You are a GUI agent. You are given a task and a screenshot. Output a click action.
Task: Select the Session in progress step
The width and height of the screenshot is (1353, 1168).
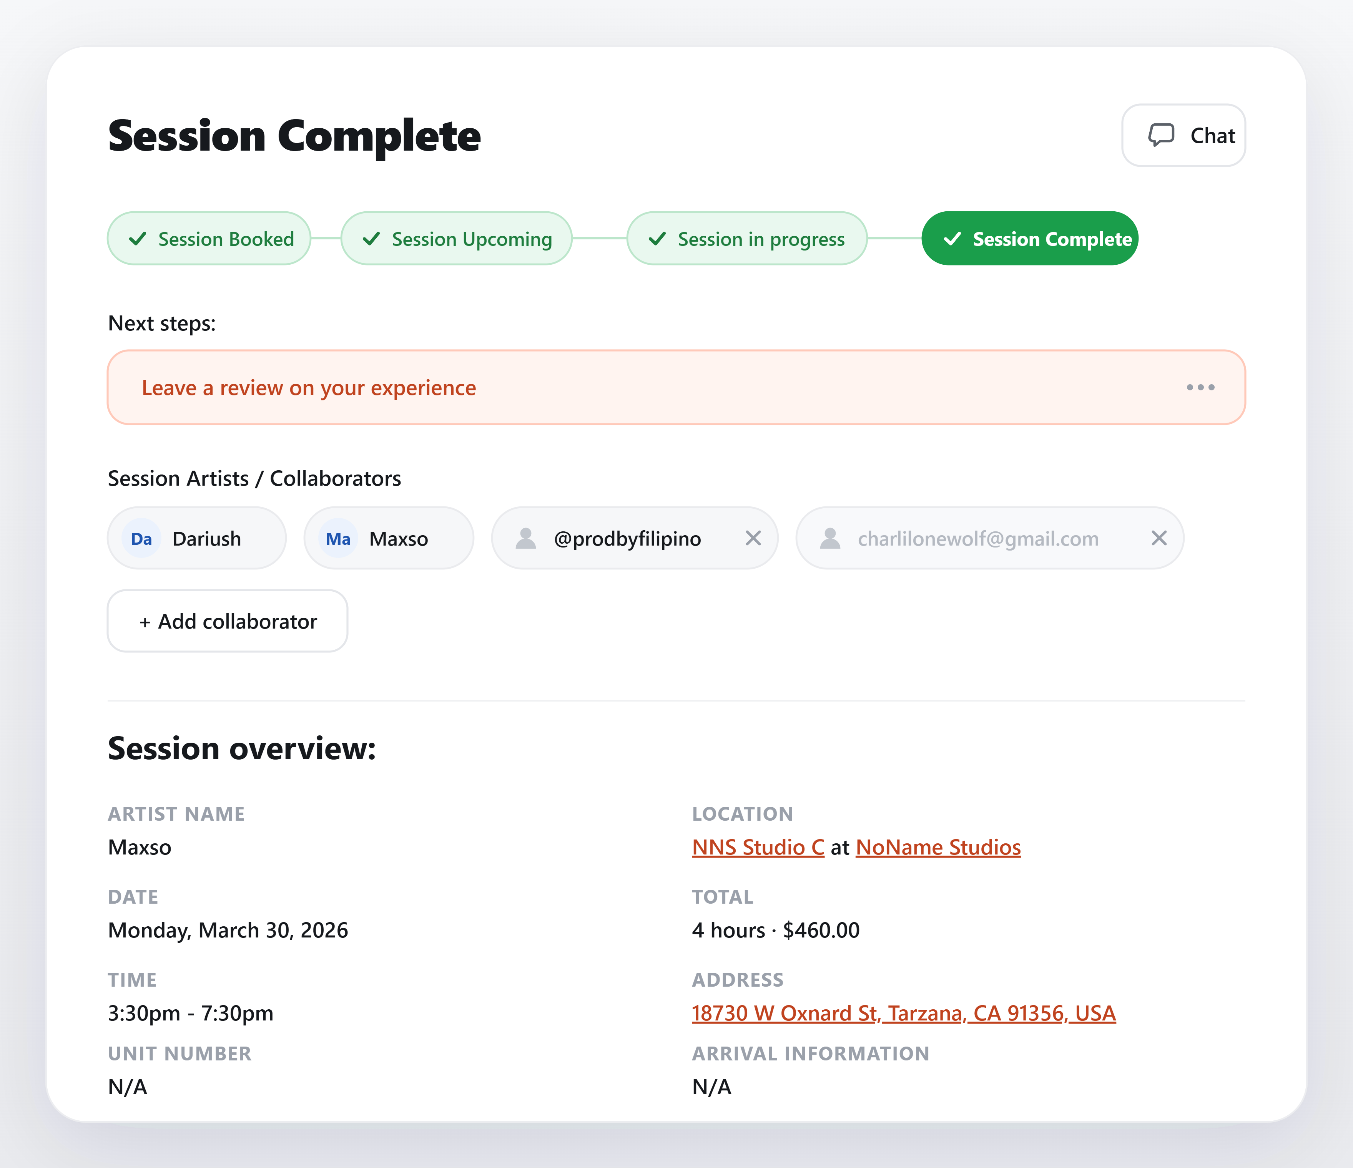click(x=747, y=238)
